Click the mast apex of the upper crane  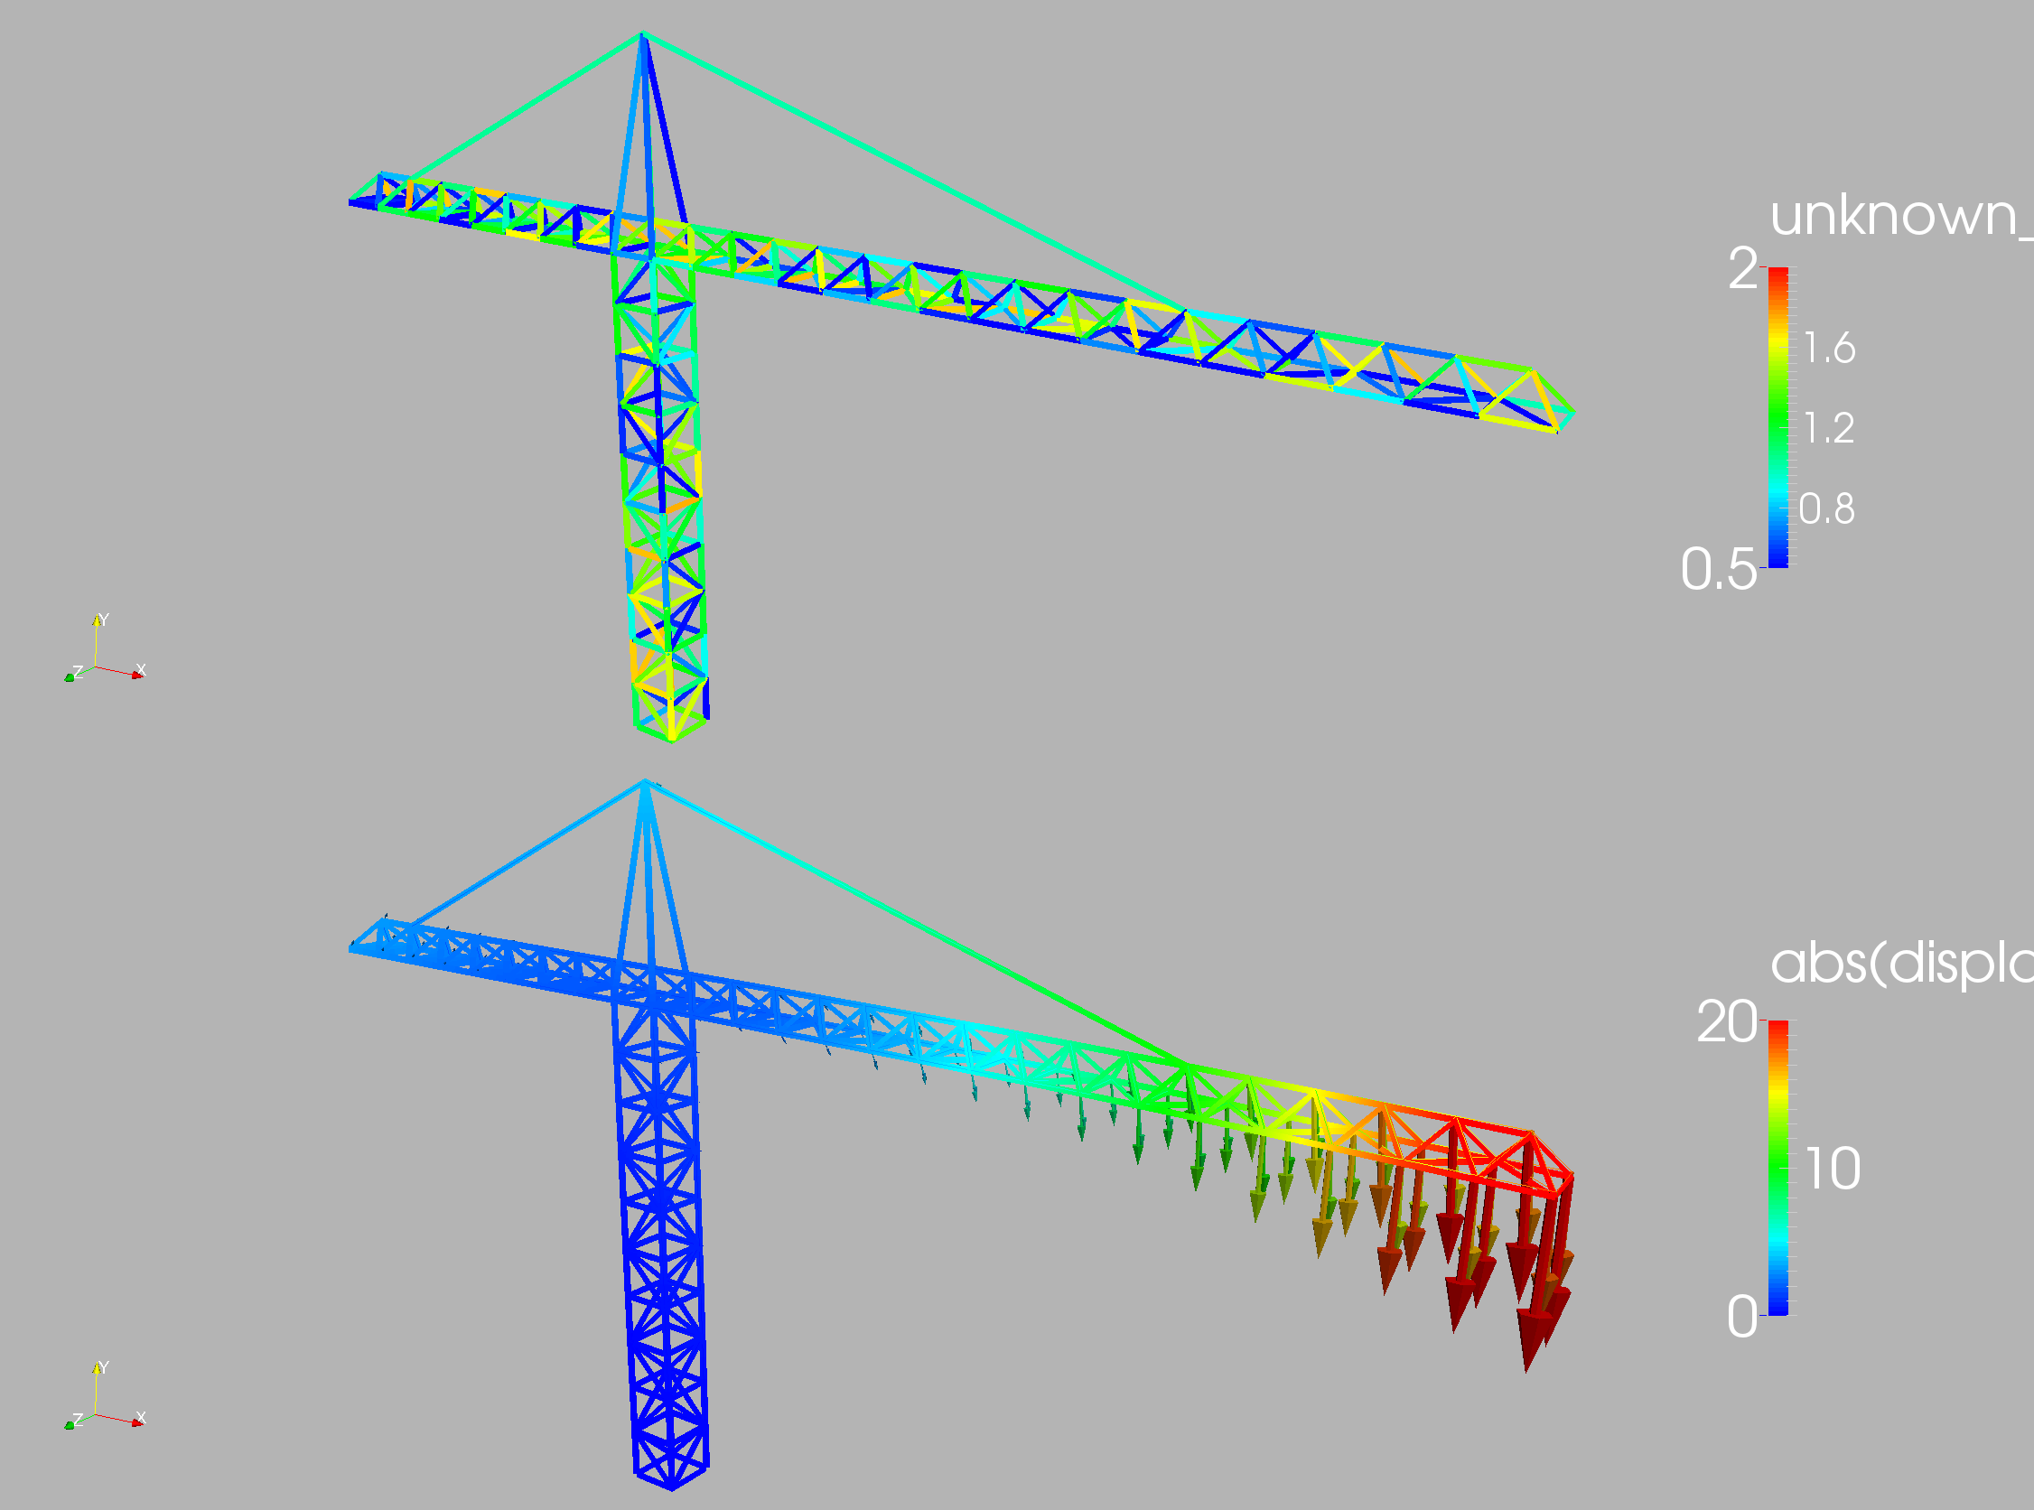point(643,34)
